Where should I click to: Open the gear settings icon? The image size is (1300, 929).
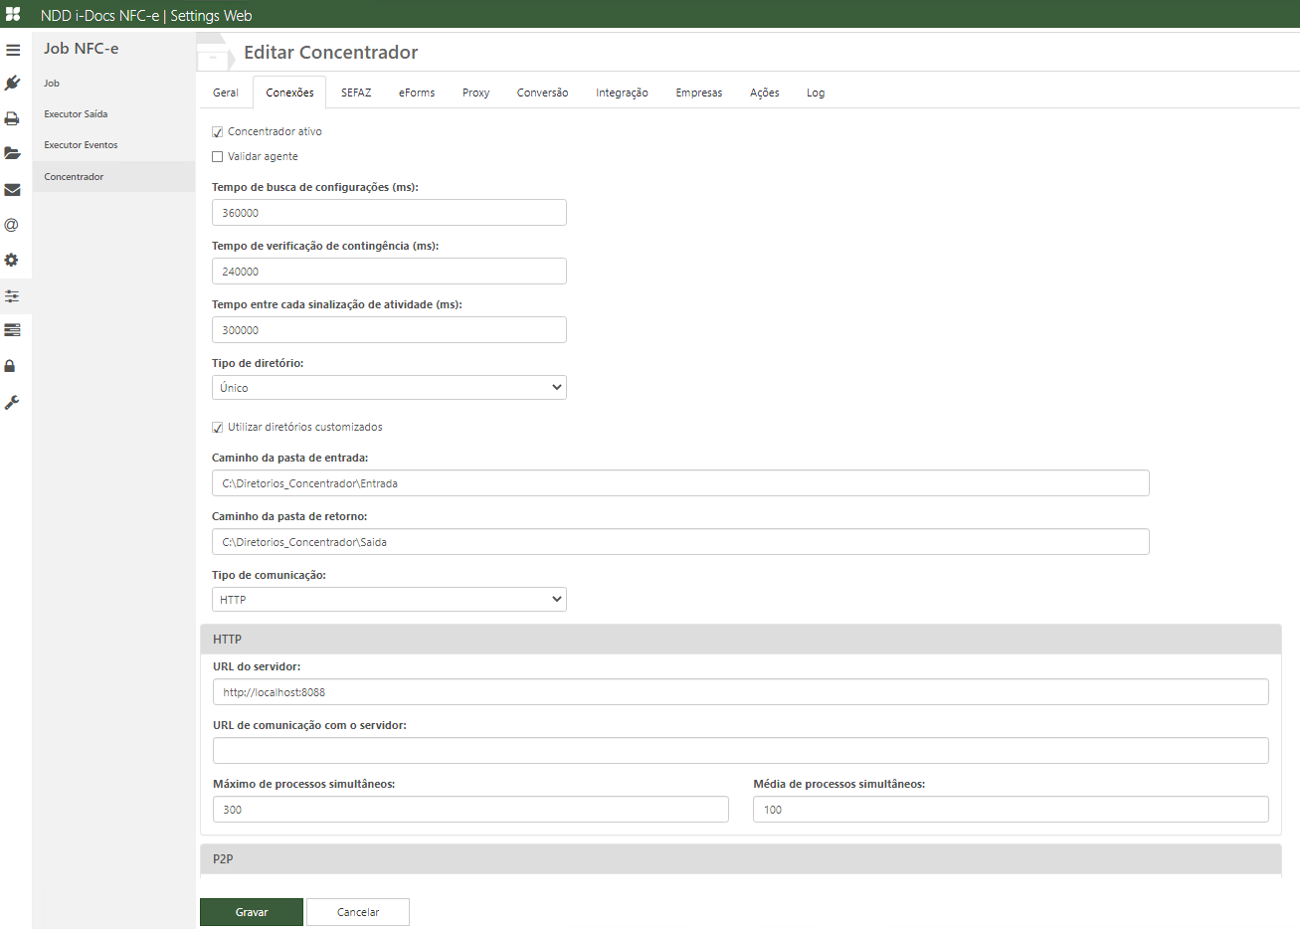[13, 260]
